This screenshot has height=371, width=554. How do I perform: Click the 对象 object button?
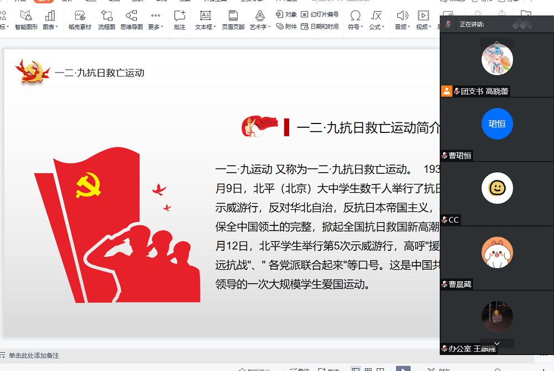point(286,14)
